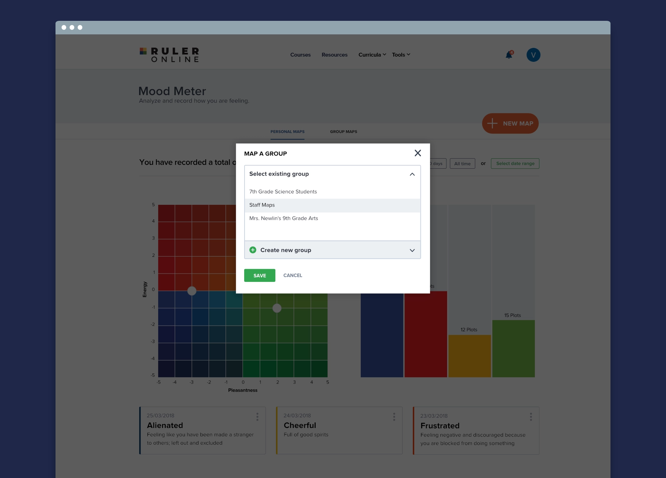Close the Map a Group dialog
666x478 pixels.
[418, 153]
